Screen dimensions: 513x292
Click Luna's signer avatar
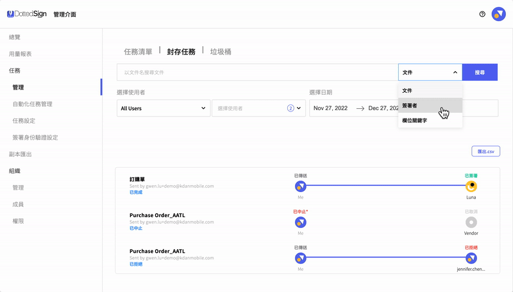pyautogui.click(x=471, y=186)
